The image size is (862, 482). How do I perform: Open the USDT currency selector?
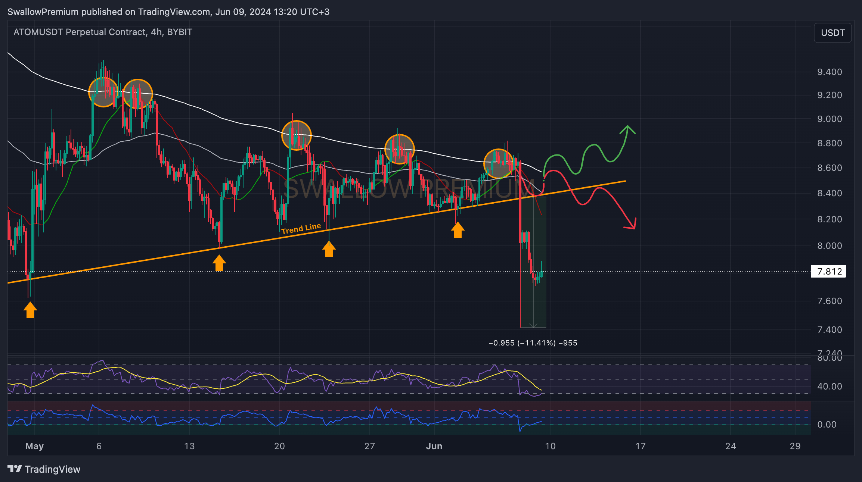(832, 33)
